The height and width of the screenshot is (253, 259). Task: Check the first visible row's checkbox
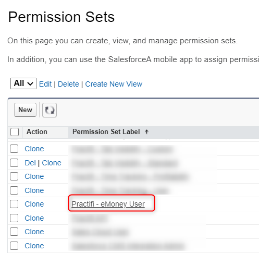pyautogui.click(x=14, y=149)
